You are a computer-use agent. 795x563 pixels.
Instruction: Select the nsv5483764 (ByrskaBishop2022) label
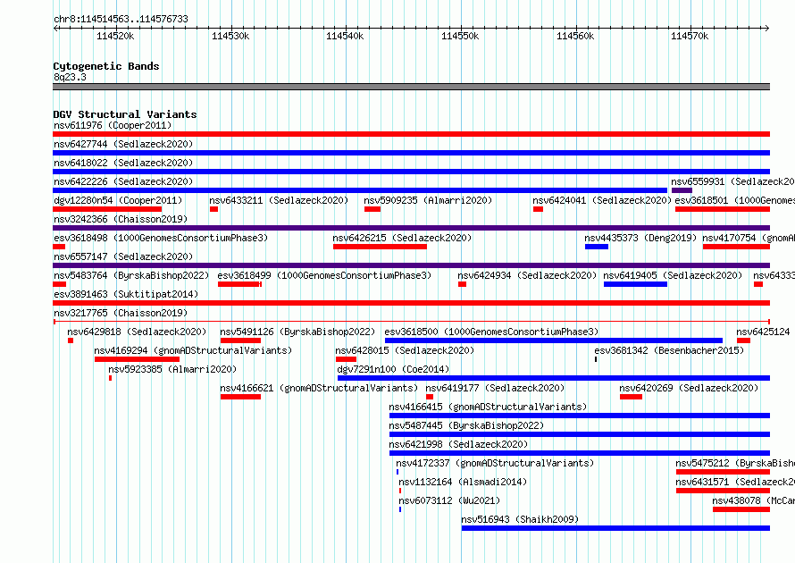[x=131, y=275]
